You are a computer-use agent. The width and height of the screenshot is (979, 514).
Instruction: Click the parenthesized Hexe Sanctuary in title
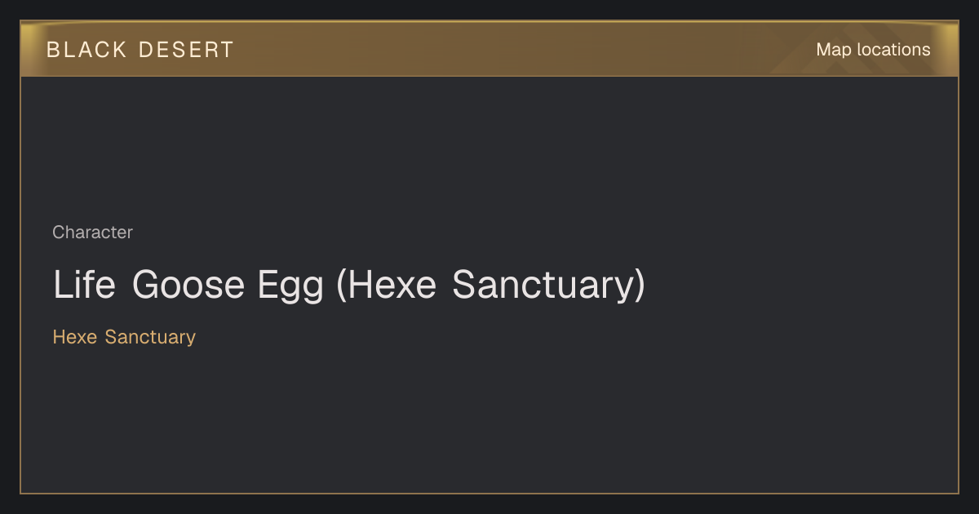point(490,286)
